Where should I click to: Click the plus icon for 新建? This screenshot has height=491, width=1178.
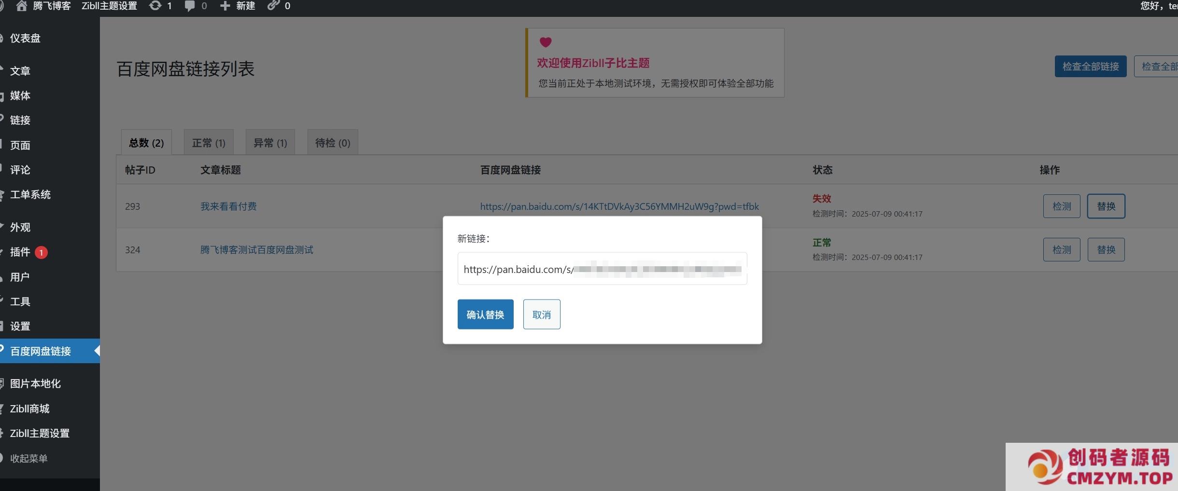pos(225,6)
